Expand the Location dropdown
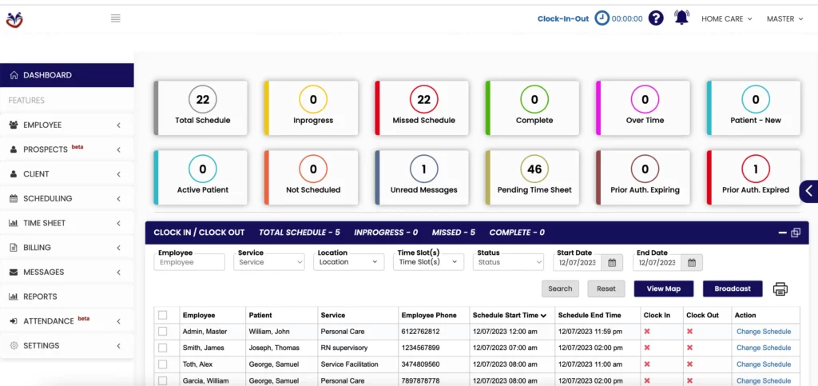 pos(348,262)
